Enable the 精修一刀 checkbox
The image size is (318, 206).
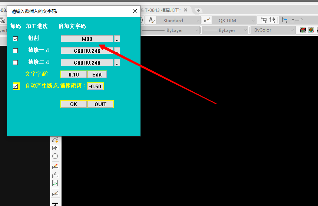coord(16,50)
